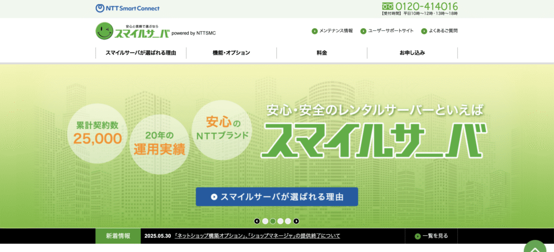Click powered by NTTSMC text
This screenshot has height=252, width=554.
[x=194, y=33]
